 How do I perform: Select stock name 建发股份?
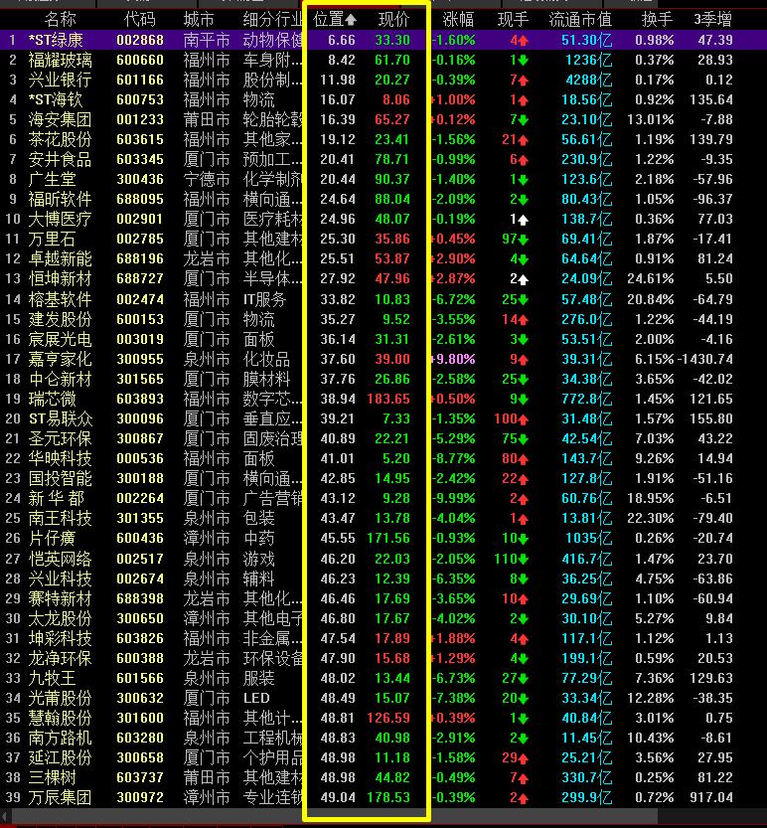point(61,320)
